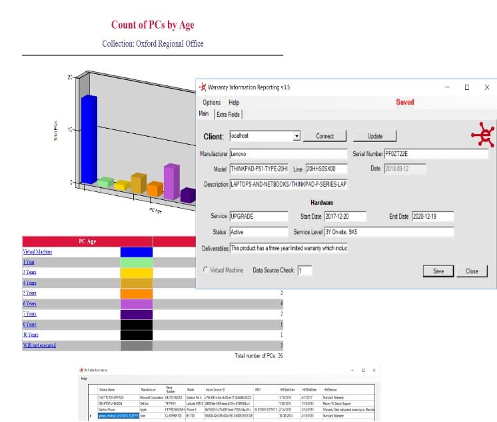
Task: Click the purple 6 Years color swatch
Action: coord(137,304)
